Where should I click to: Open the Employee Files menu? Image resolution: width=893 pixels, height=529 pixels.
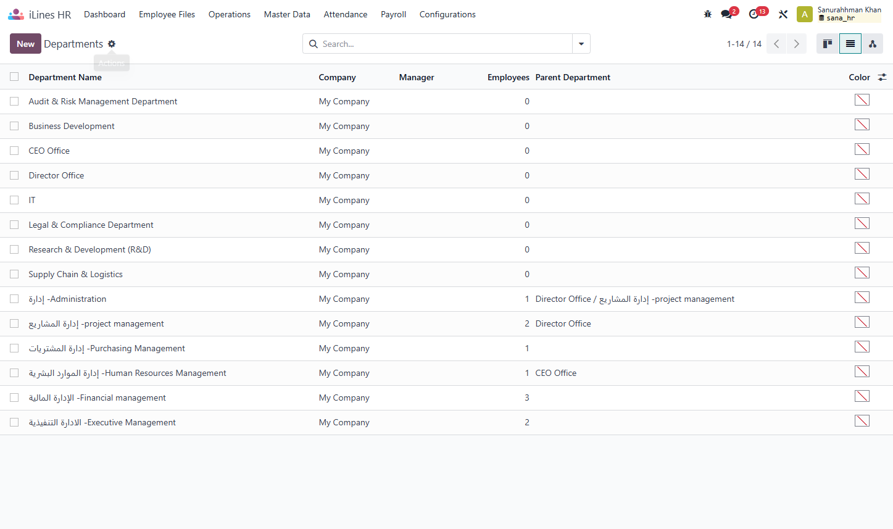(x=167, y=14)
